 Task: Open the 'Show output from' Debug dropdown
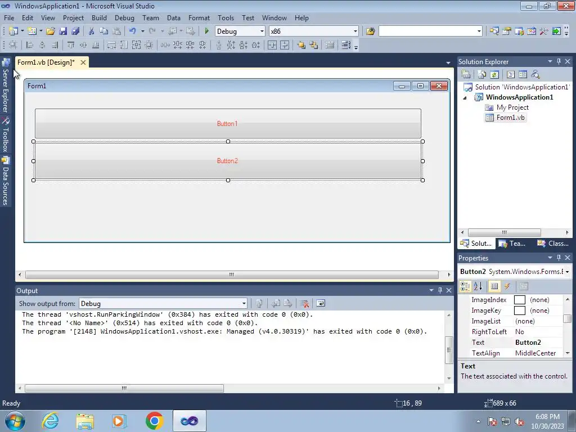pos(244,303)
